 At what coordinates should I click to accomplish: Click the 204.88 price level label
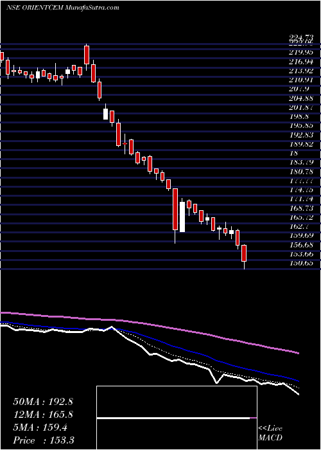click(300, 98)
